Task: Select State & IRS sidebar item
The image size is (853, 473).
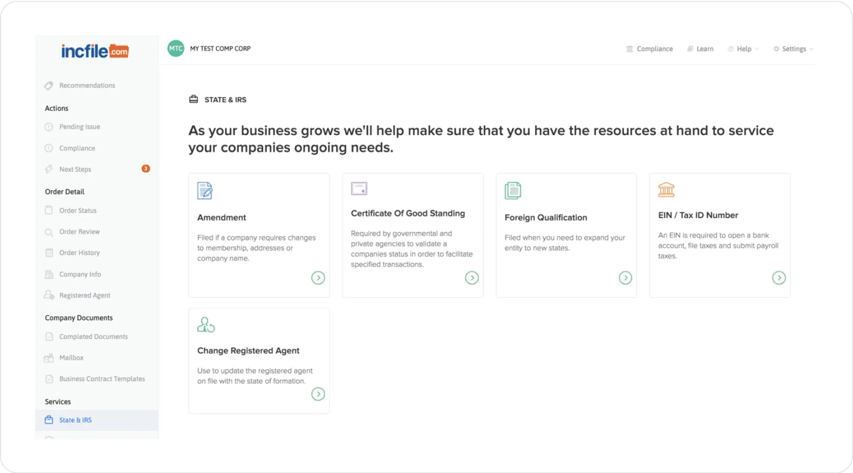Action: pyautogui.click(x=75, y=420)
